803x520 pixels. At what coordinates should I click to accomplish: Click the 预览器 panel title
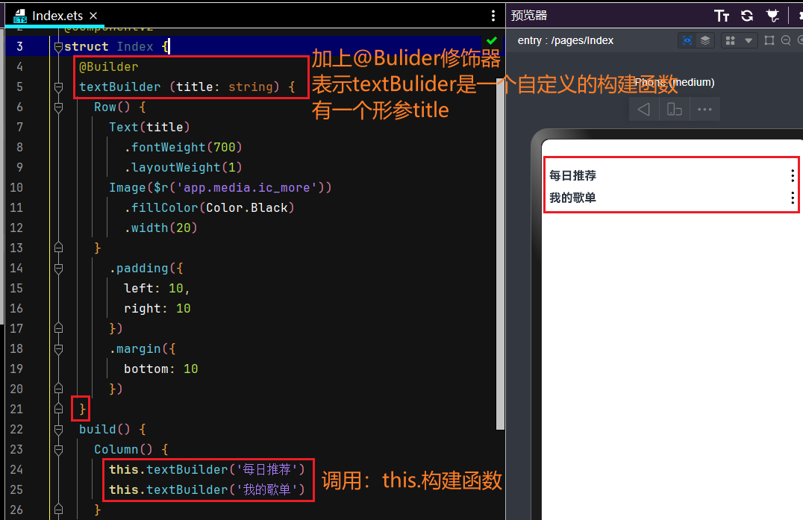click(529, 16)
